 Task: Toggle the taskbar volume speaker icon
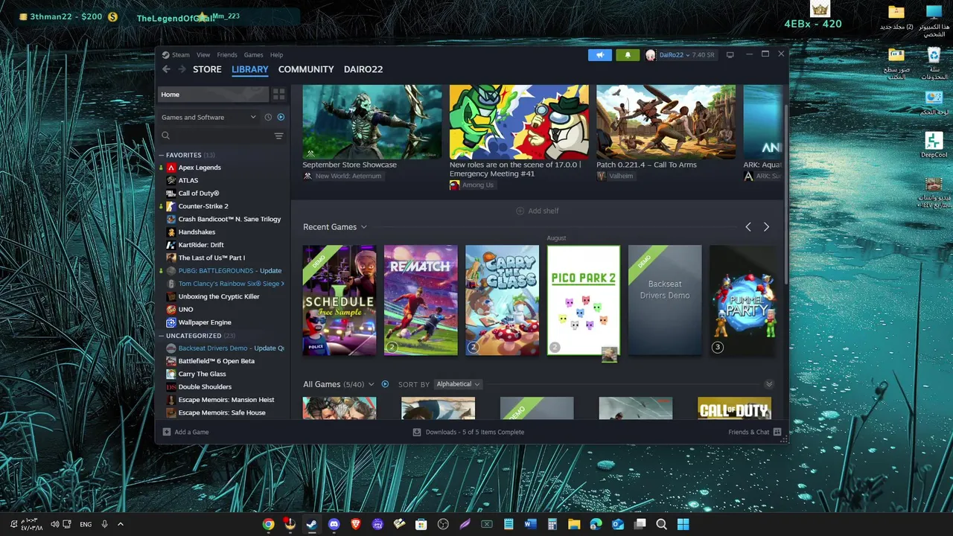(54, 524)
